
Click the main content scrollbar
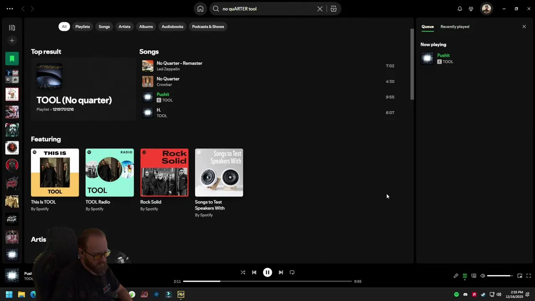[412, 64]
